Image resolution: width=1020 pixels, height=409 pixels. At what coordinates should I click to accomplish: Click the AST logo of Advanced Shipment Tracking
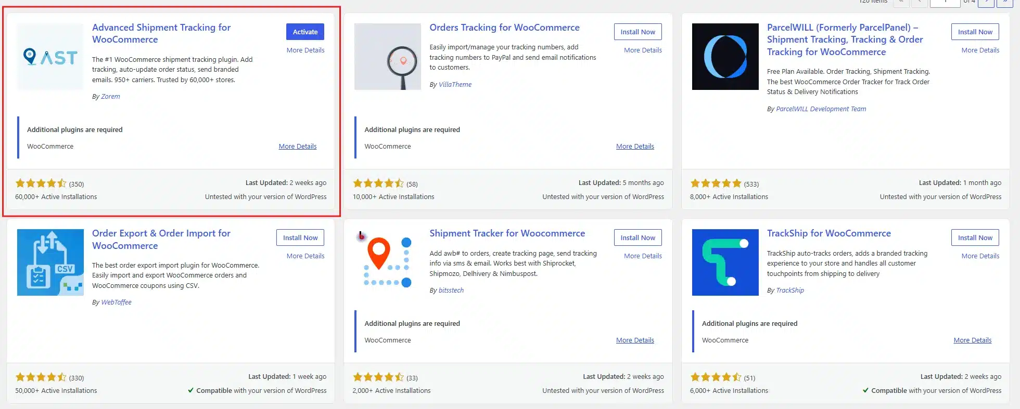pyautogui.click(x=50, y=57)
